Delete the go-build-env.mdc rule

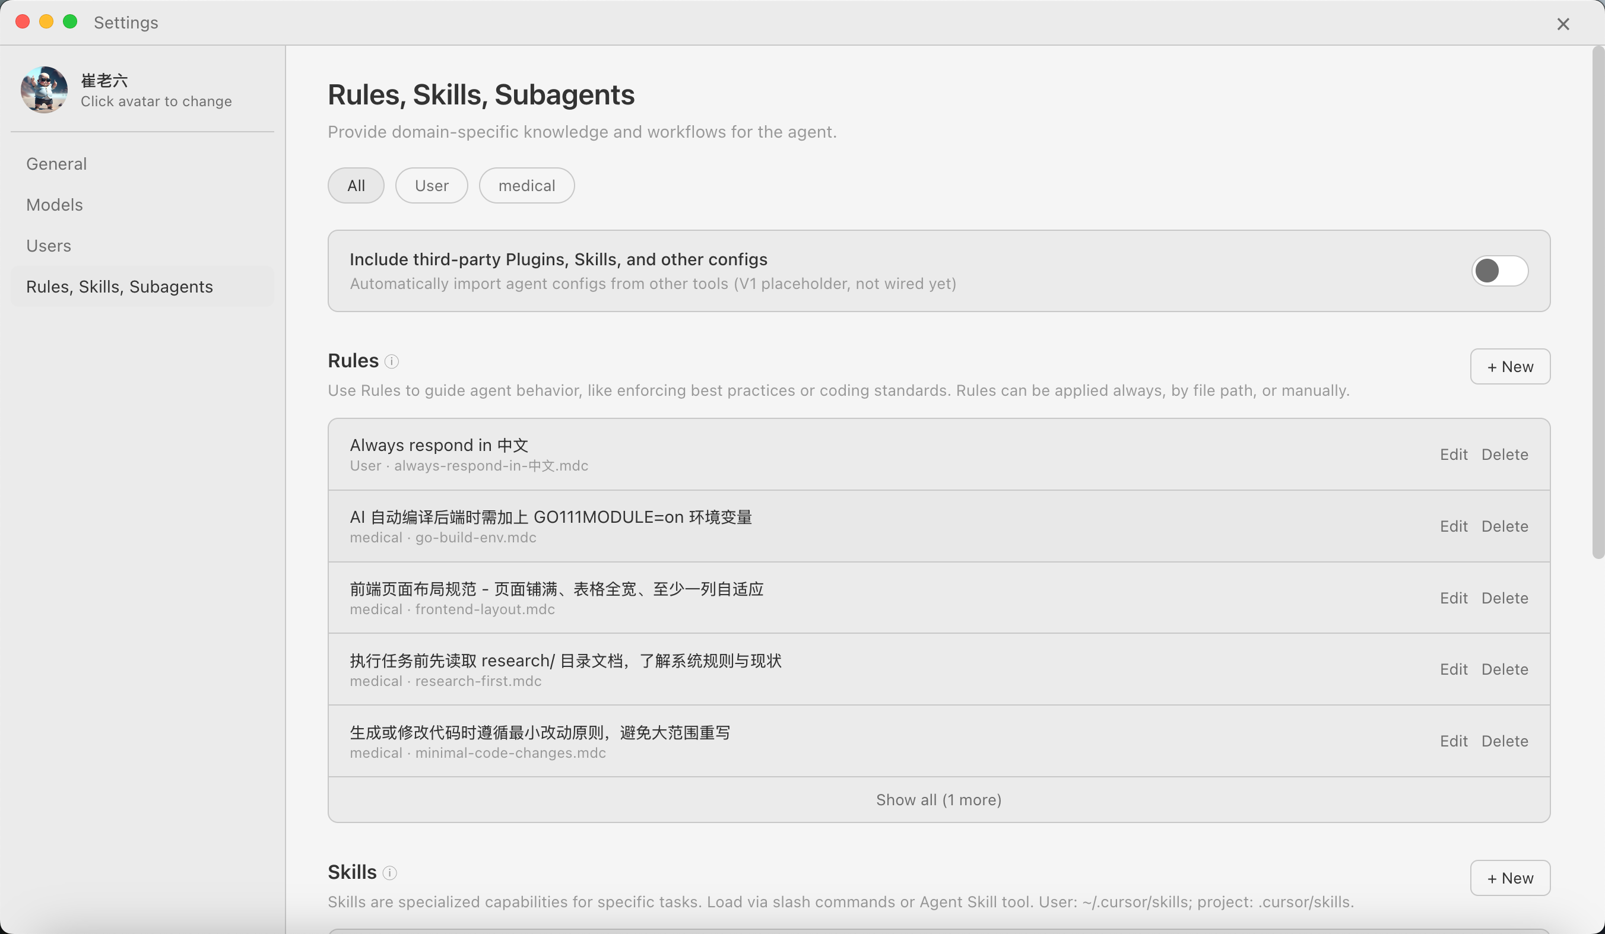click(1504, 526)
